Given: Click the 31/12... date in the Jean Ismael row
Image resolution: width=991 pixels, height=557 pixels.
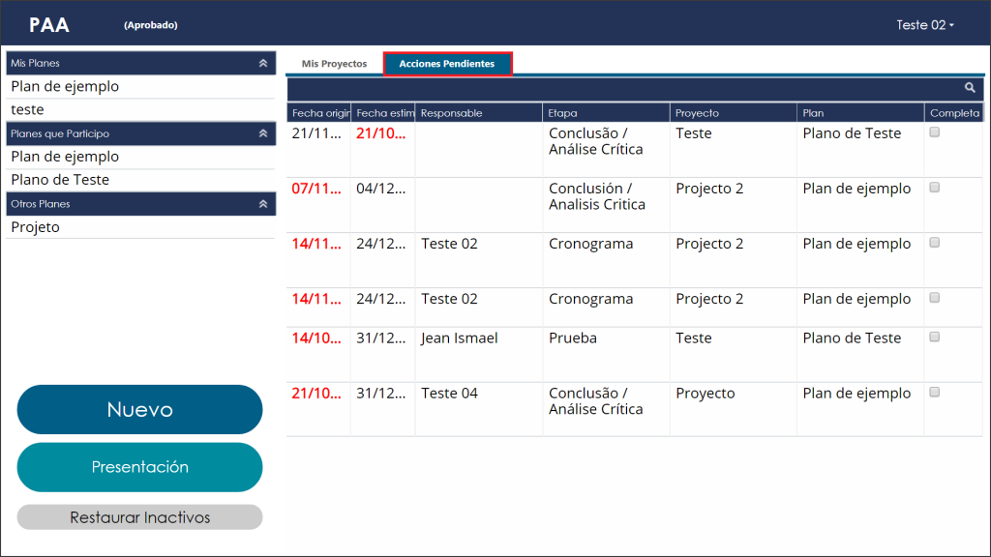Looking at the screenshot, I should 381,338.
